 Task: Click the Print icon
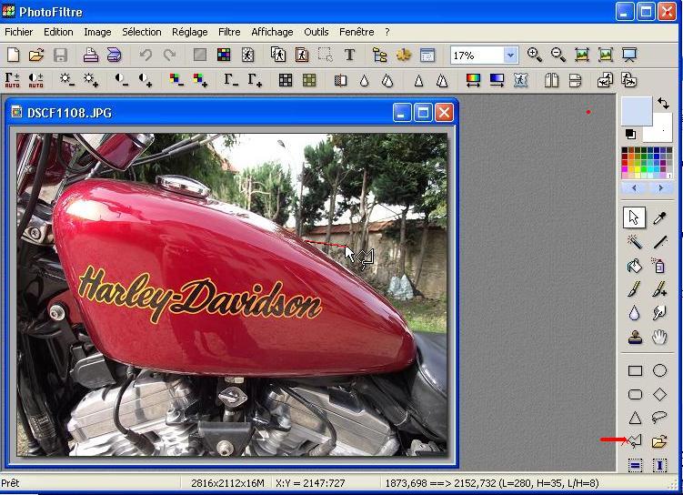pos(91,55)
